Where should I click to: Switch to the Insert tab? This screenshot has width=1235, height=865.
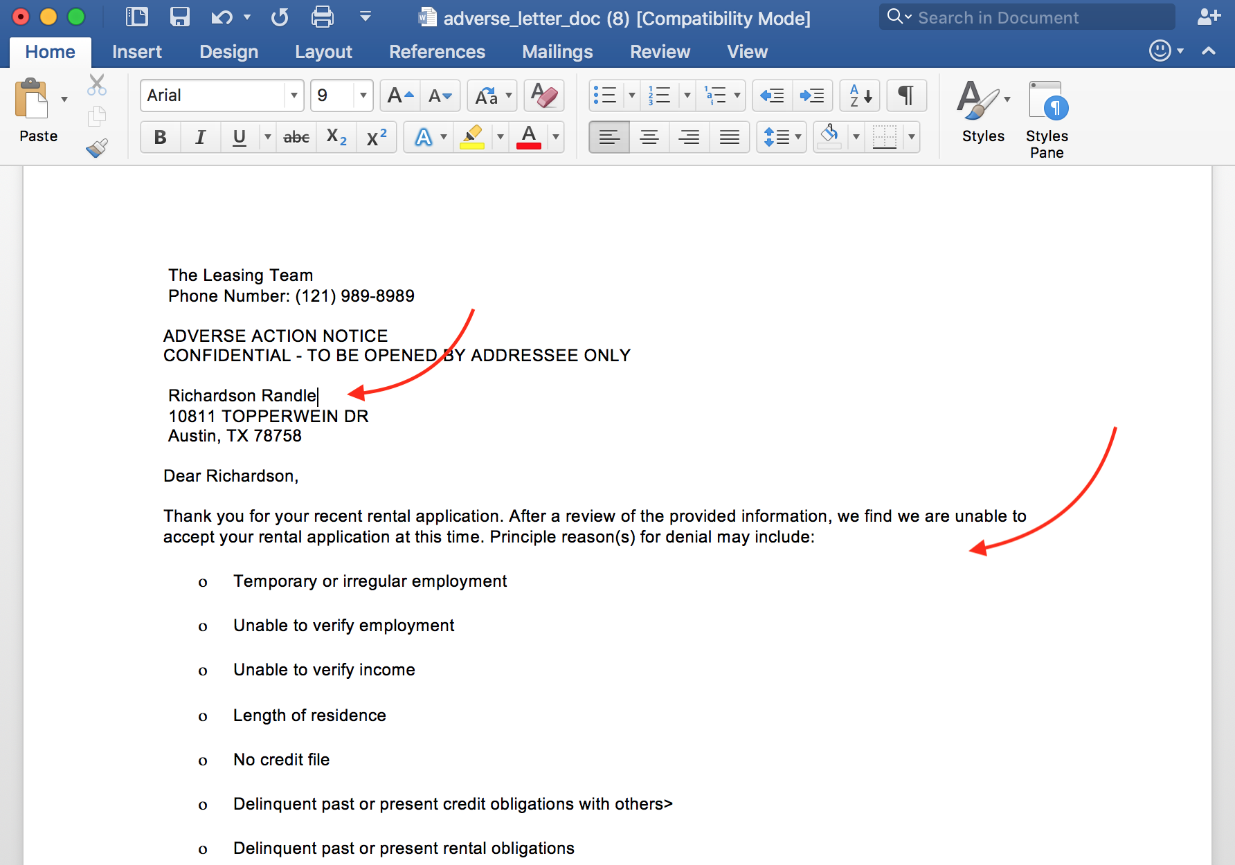tap(136, 52)
